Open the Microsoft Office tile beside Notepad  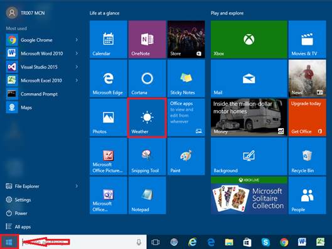(x=109, y=196)
